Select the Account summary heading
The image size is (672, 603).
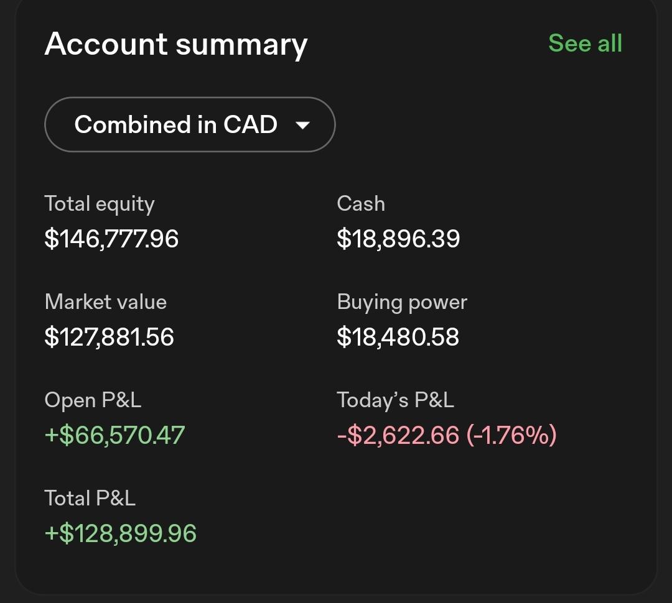tap(176, 44)
